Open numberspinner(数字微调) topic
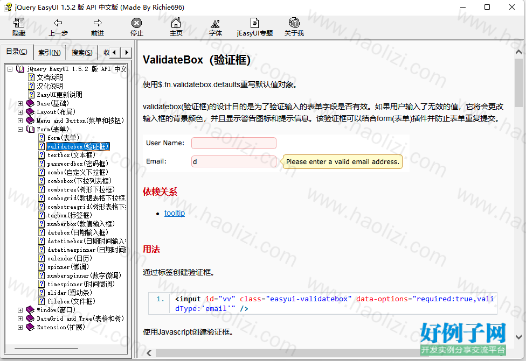 pyautogui.click(x=84, y=275)
